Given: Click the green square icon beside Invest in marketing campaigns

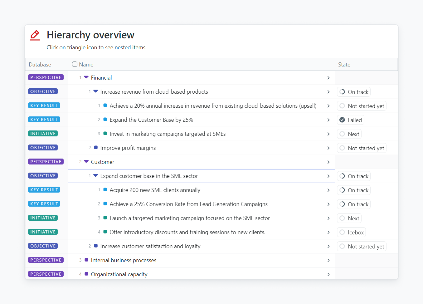Looking at the screenshot, I should pos(105,134).
